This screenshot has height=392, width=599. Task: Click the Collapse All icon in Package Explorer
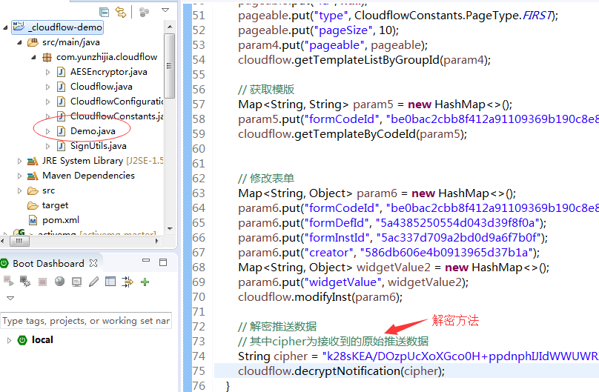point(104,11)
